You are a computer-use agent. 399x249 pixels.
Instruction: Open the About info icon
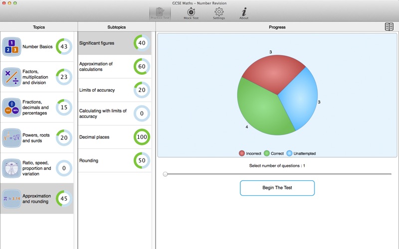[x=244, y=13]
